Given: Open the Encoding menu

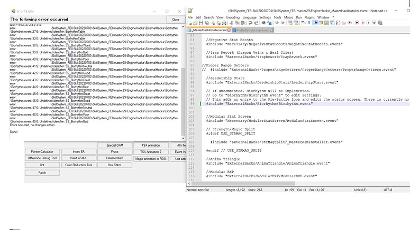Looking at the screenshot, I should (x=233, y=17).
